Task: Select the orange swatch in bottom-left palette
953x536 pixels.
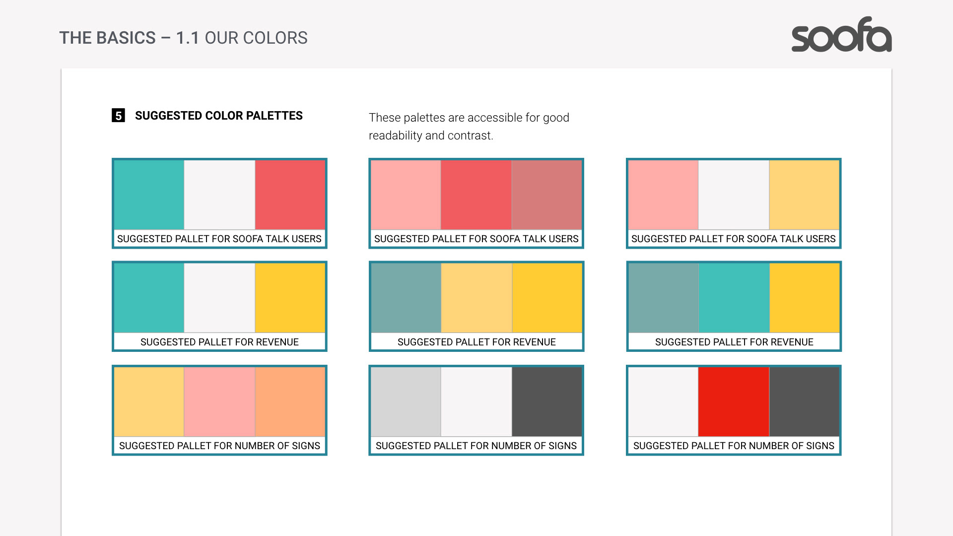Action: [x=290, y=402]
